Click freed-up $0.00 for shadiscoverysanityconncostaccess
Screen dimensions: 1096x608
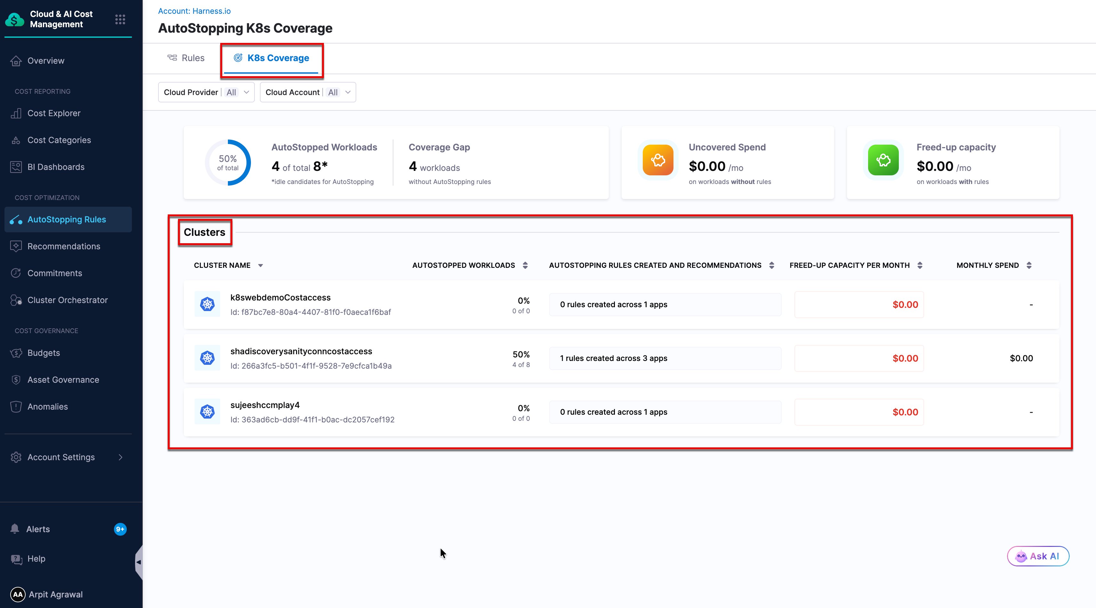coord(858,358)
